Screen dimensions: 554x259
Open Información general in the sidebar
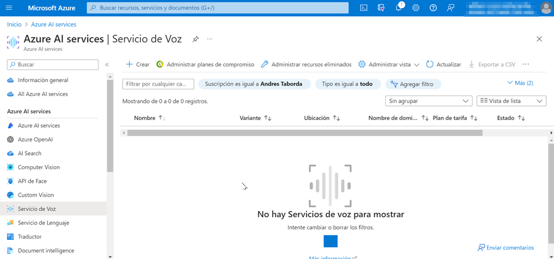click(x=43, y=80)
